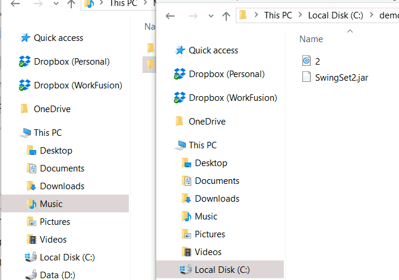The width and height of the screenshot is (399, 280).
Task: Open Downloads in front window sidebar
Action: tap(217, 198)
